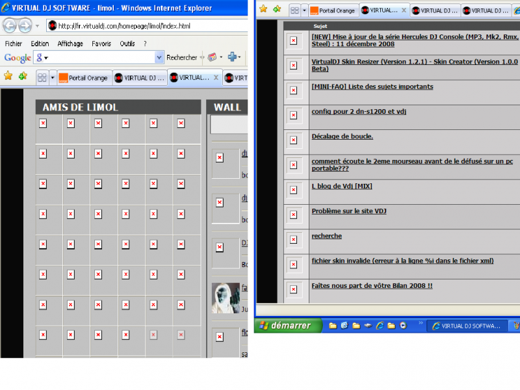Expand the Quick Launch overflow chevron

tap(419, 323)
